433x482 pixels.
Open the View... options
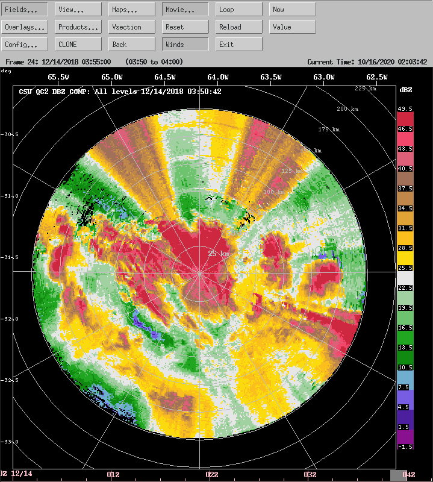pyautogui.click(x=78, y=10)
